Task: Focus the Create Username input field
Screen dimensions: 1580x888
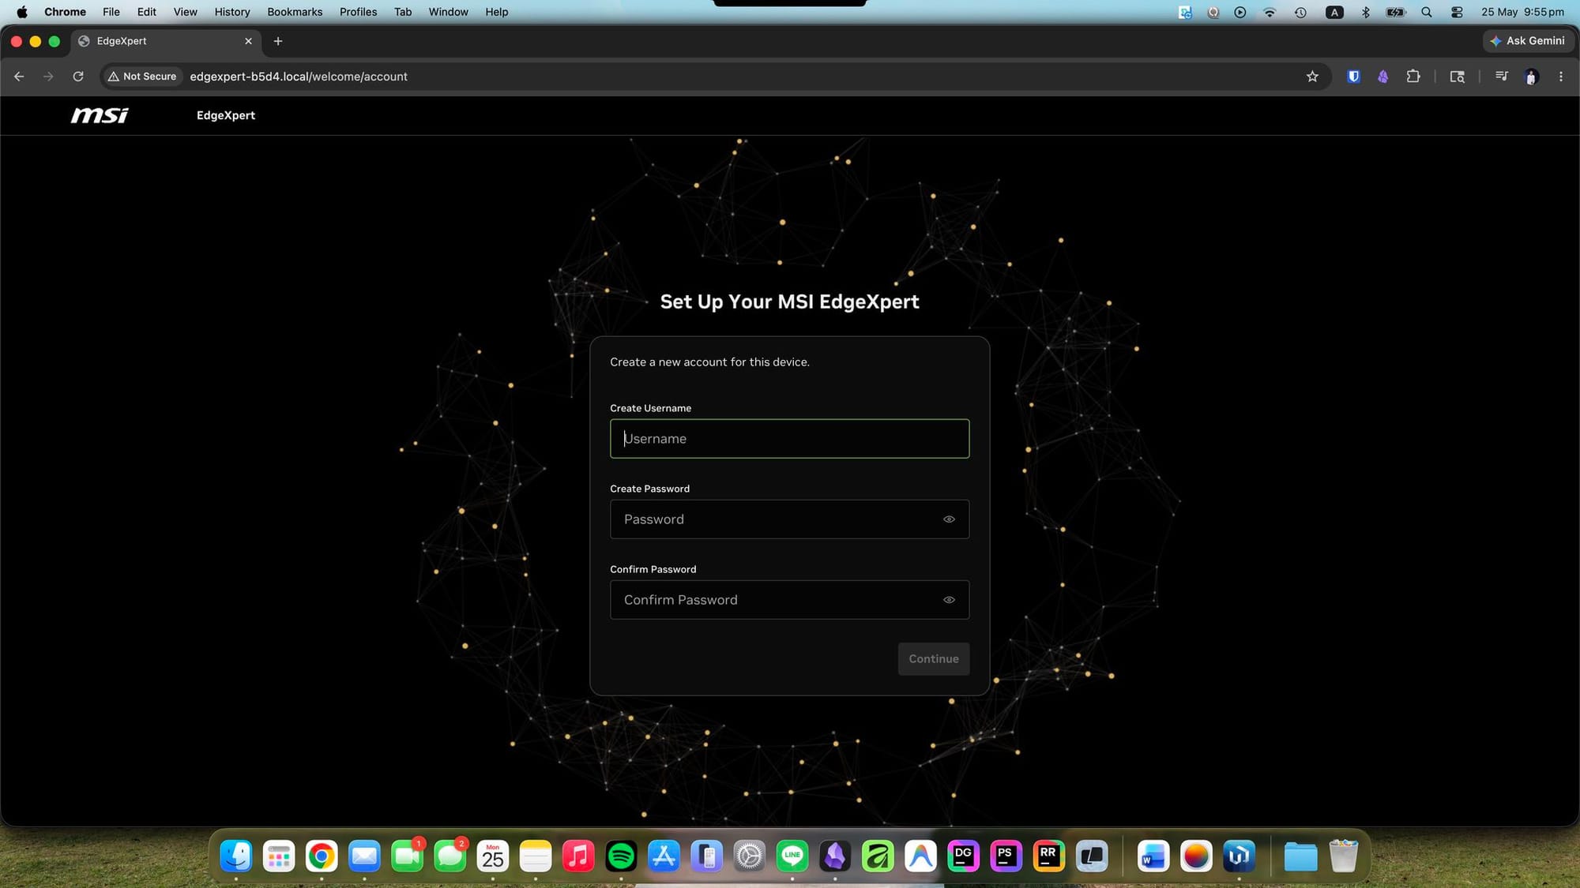Action: 789,439
